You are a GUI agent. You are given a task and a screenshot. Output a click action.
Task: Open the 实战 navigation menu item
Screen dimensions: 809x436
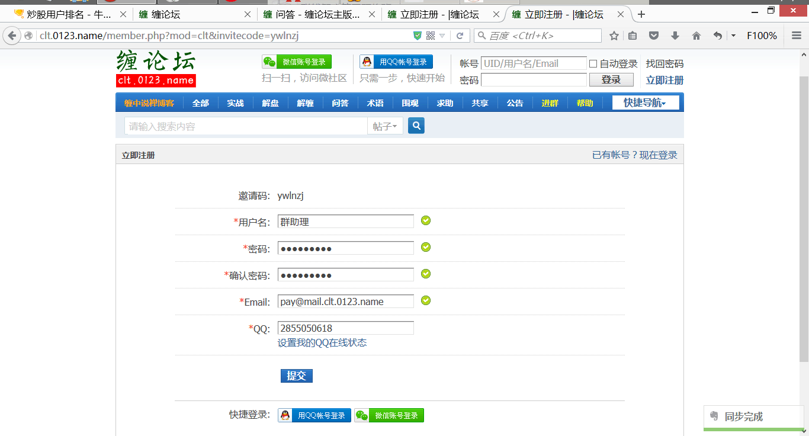click(x=235, y=103)
